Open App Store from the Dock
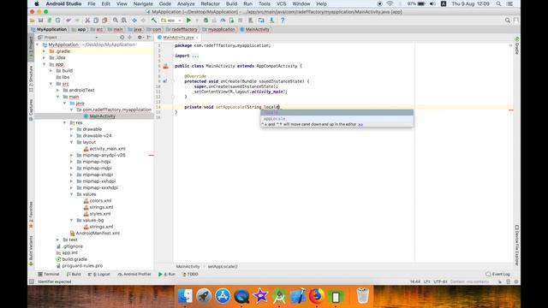Viewport: 548px width, 308px height. 223,296
